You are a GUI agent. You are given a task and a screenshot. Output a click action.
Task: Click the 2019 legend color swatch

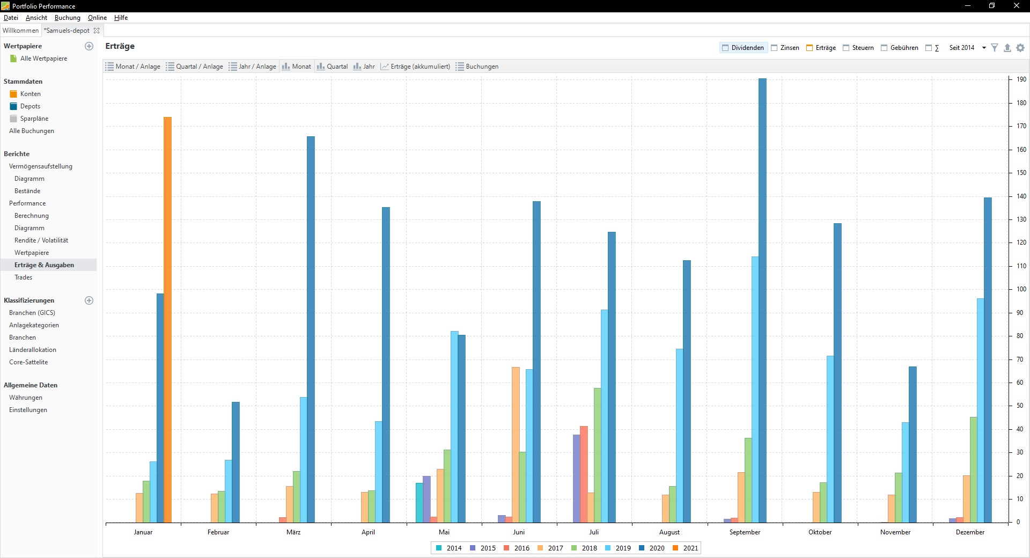pos(608,548)
